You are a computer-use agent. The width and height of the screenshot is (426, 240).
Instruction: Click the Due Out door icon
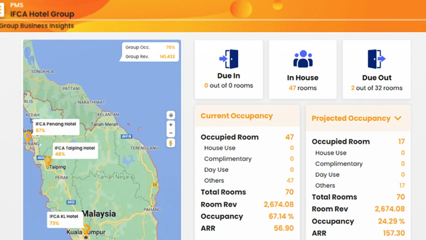(377, 59)
